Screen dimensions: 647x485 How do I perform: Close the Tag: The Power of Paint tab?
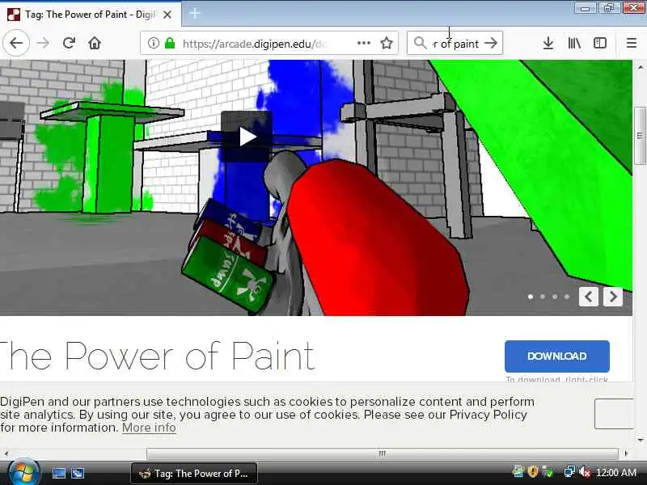click(x=167, y=15)
